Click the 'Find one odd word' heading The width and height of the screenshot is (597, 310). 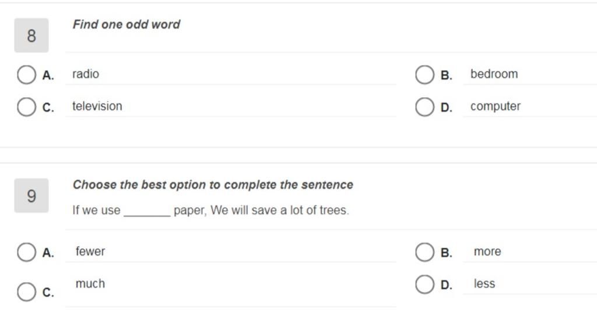coord(127,24)
